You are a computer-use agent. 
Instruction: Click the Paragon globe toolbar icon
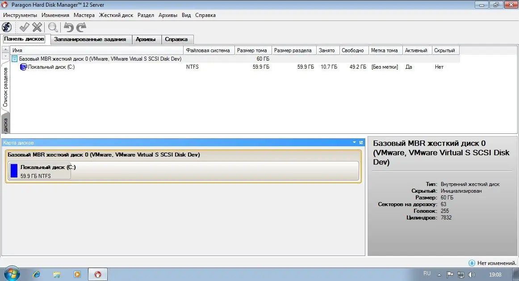coord(7,27)
